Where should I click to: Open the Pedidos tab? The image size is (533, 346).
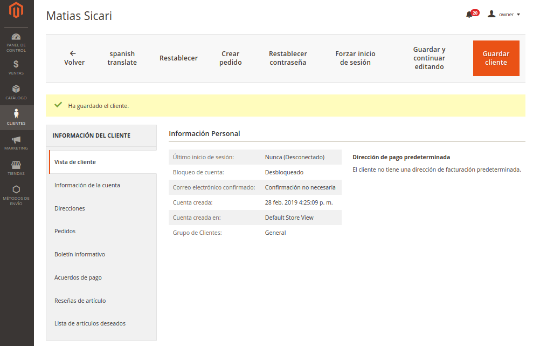103,231
